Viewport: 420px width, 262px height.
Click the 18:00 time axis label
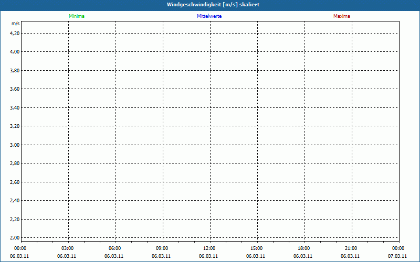coord(304,248)
